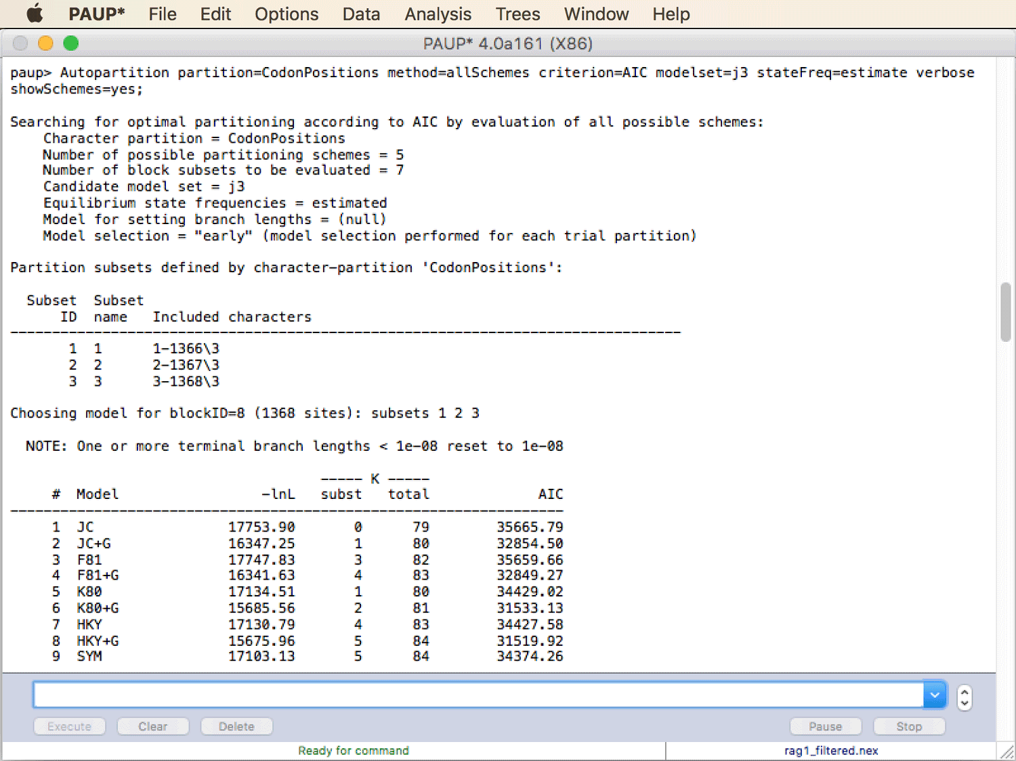Open the Options menu

coord(287,14)
